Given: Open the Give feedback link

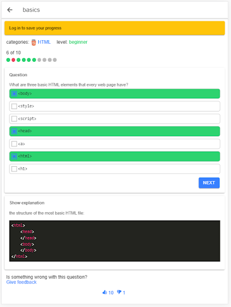Looking at the screenshot, I should tap(22, 282).
